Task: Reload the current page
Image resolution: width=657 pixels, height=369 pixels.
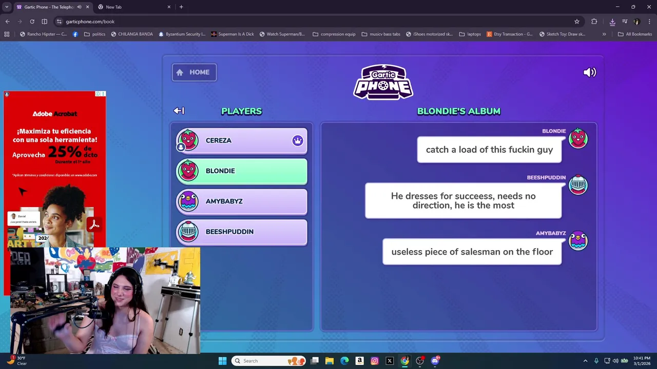Action: pos(32,22)
